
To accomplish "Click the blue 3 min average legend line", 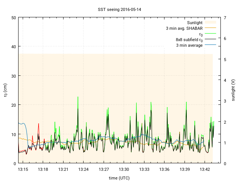I will click(211, 45).
